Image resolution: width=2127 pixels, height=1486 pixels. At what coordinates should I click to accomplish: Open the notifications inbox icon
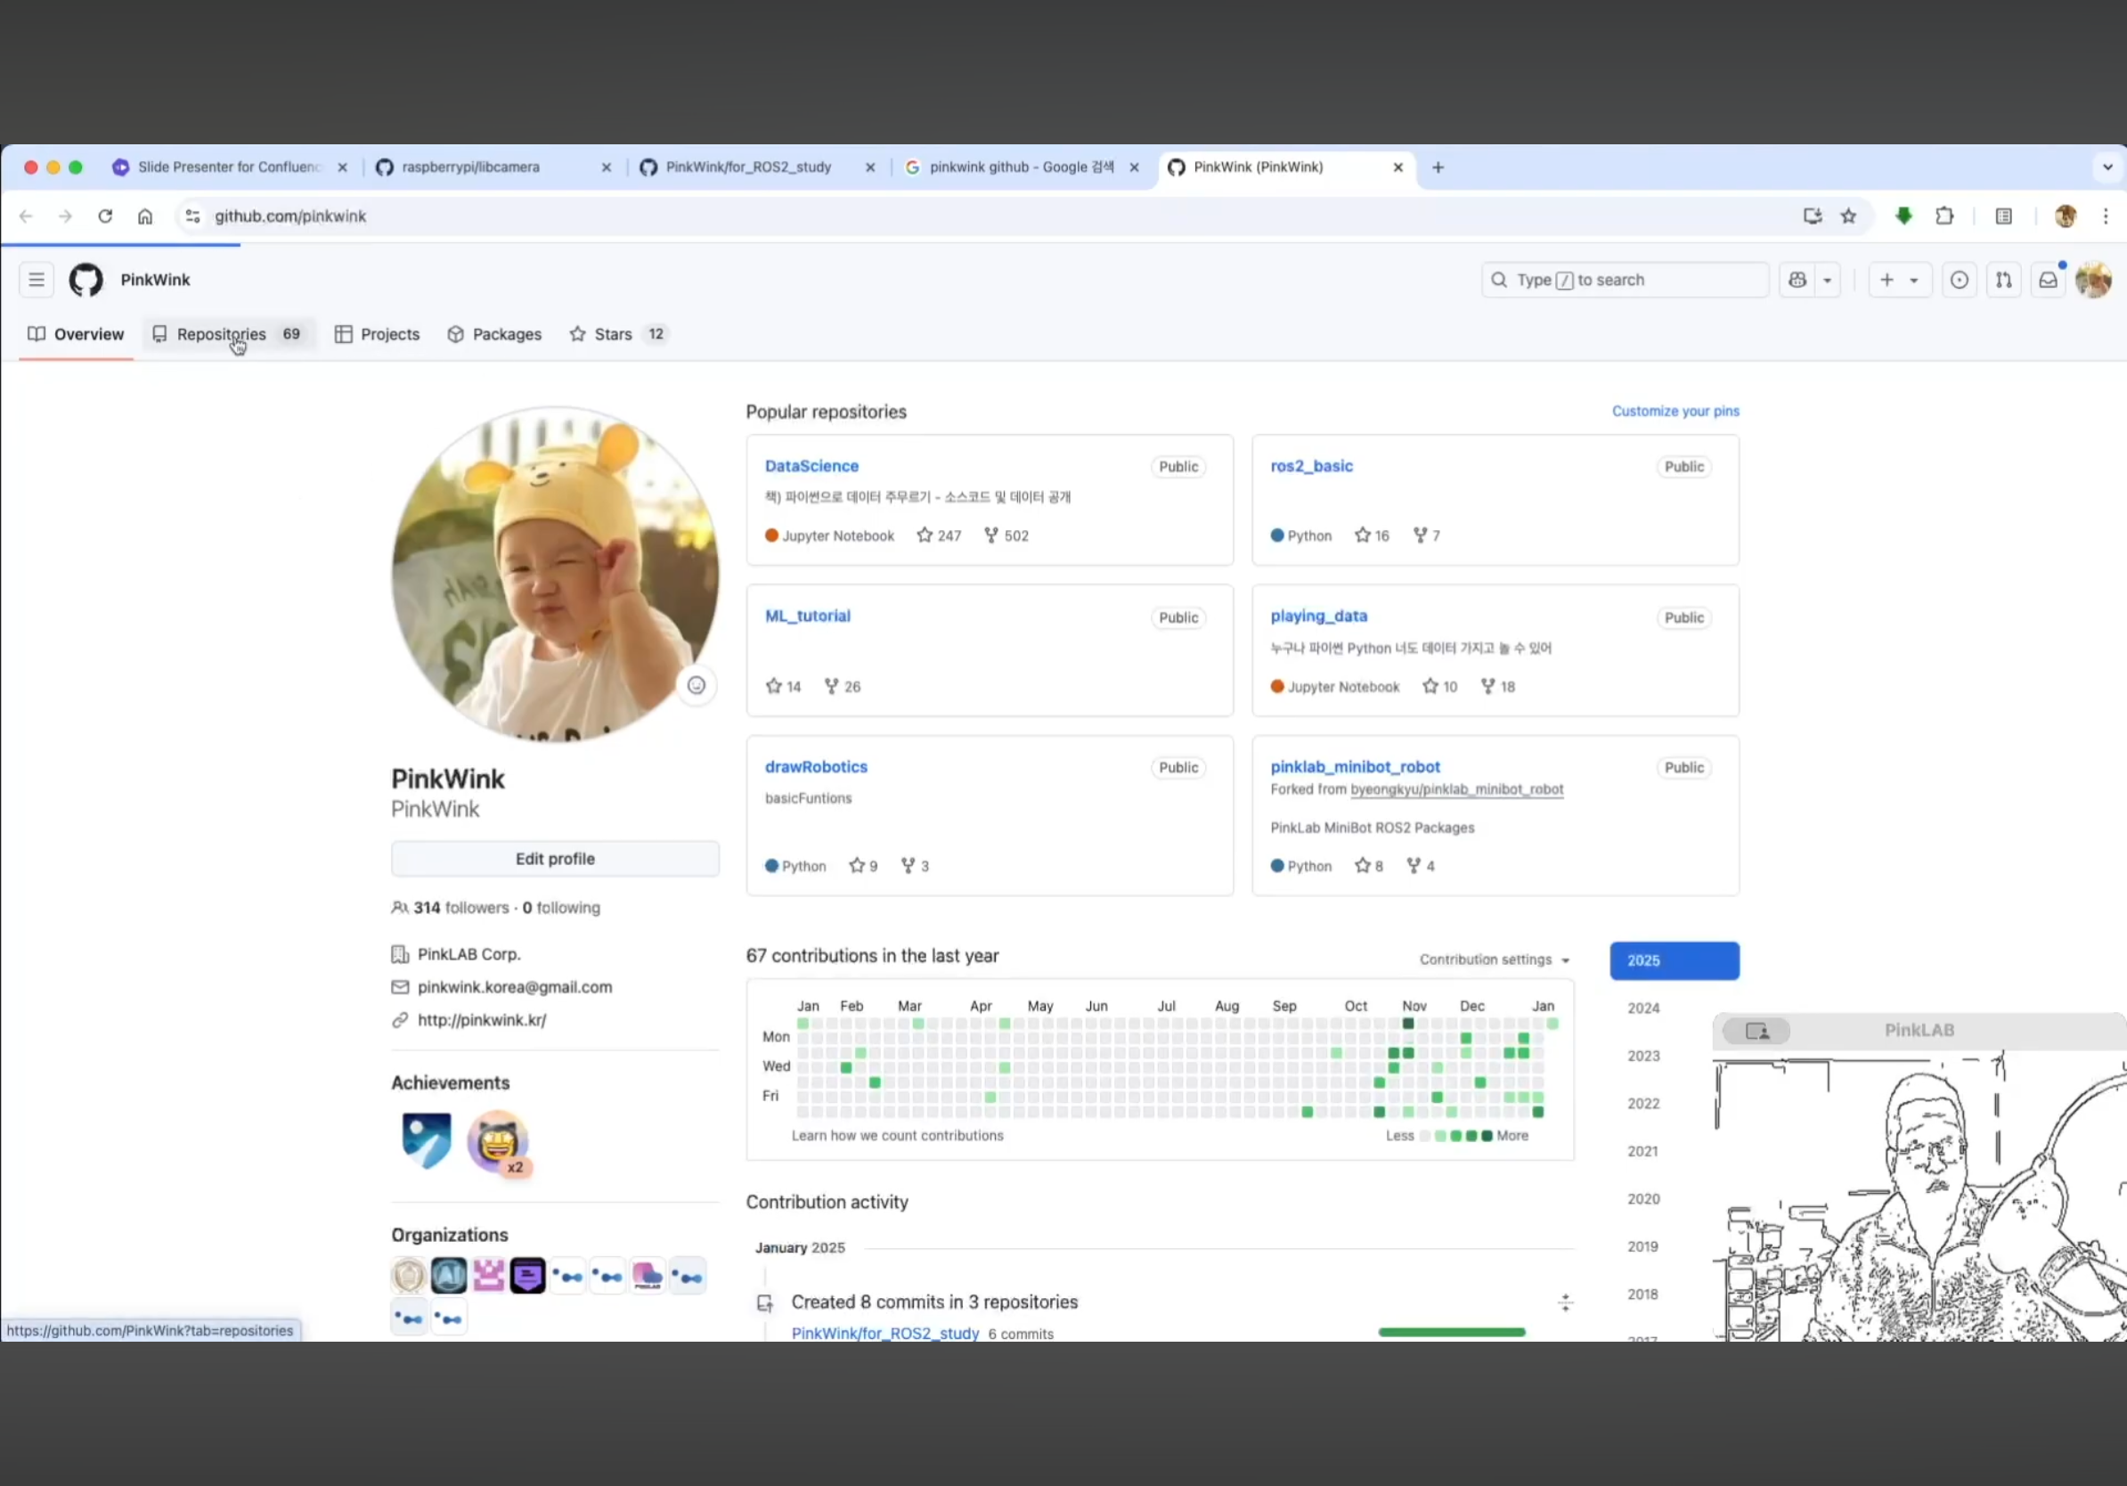coord(2049,280)
